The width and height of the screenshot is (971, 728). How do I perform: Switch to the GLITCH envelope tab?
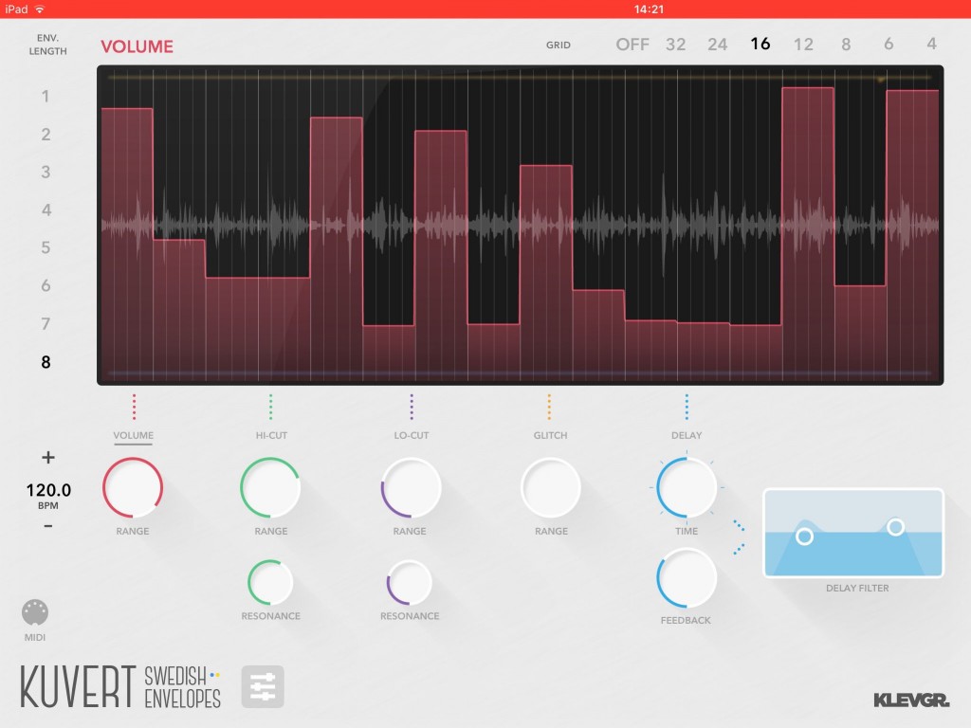550,435
